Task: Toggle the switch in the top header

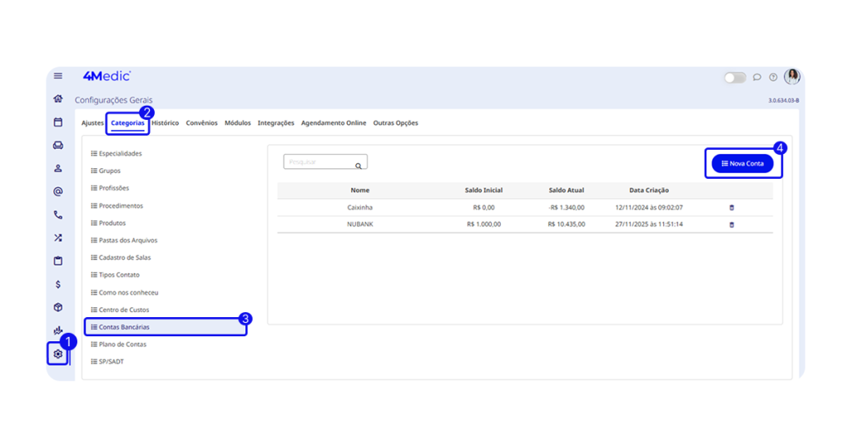Action: (x=735, y=77)
